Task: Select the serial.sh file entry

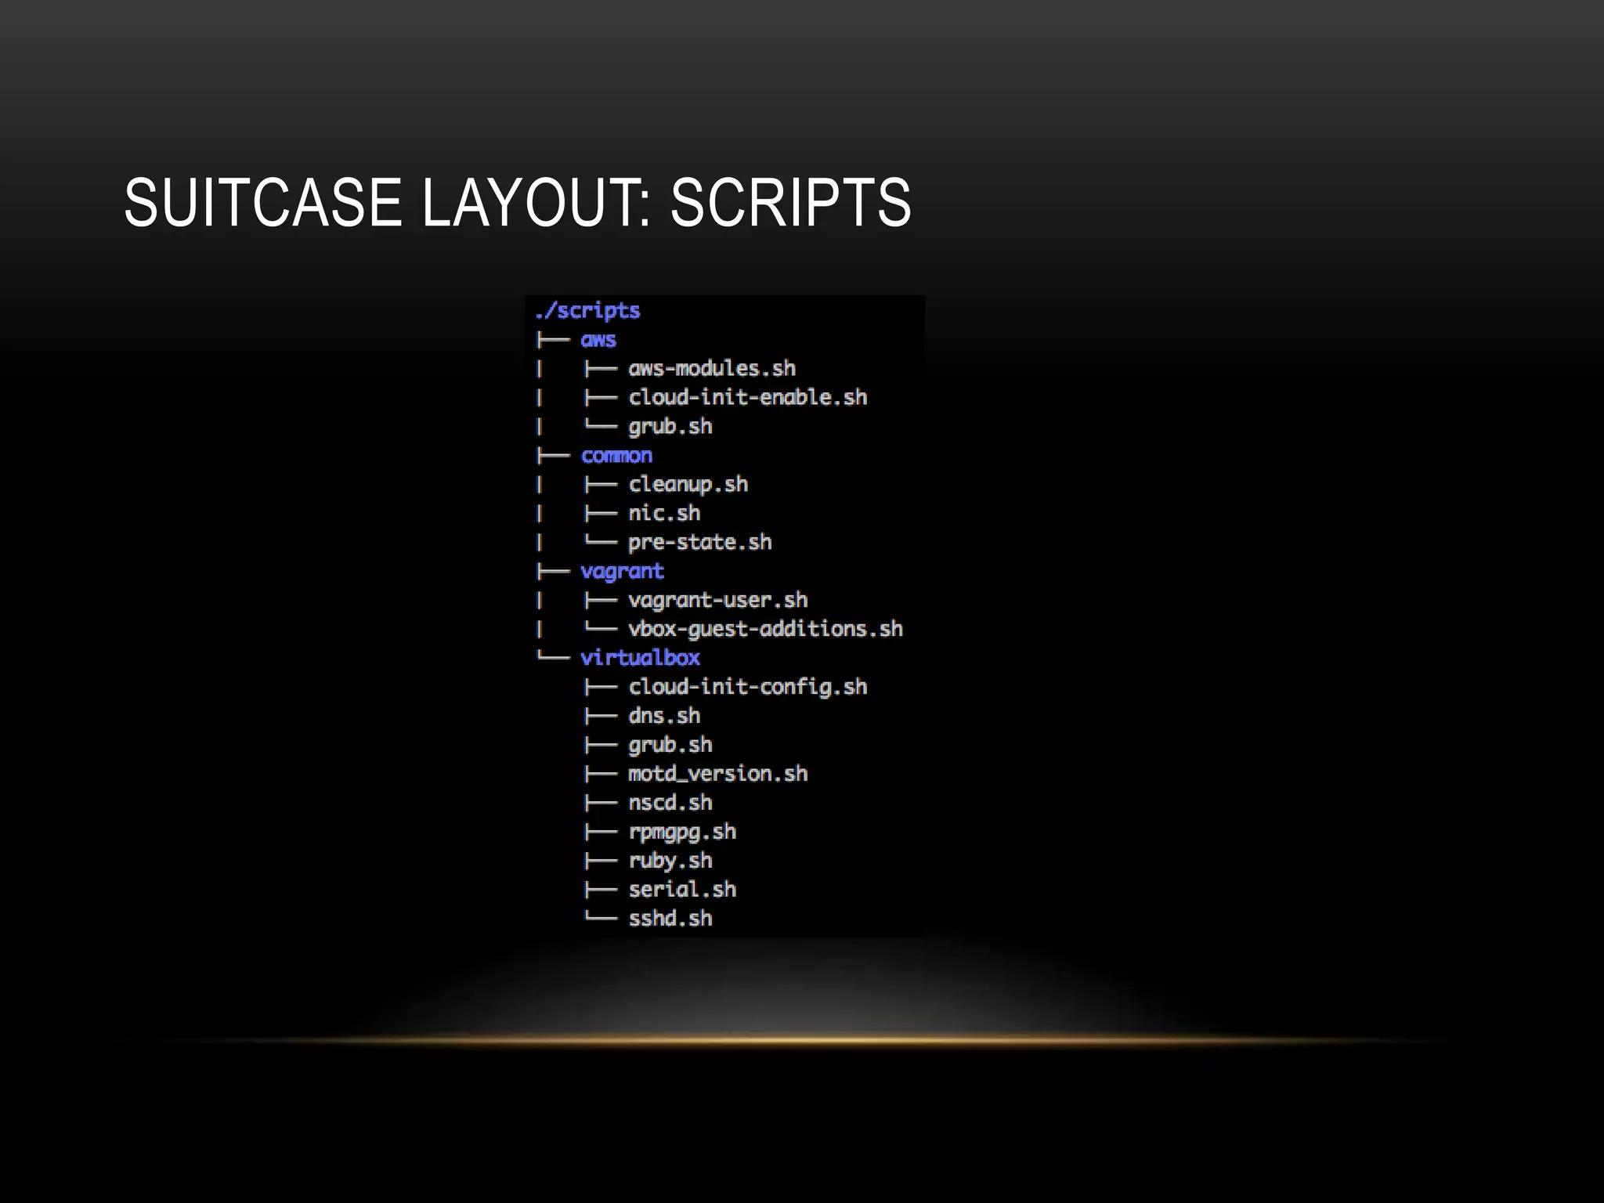Action: (x=682, y=890)
